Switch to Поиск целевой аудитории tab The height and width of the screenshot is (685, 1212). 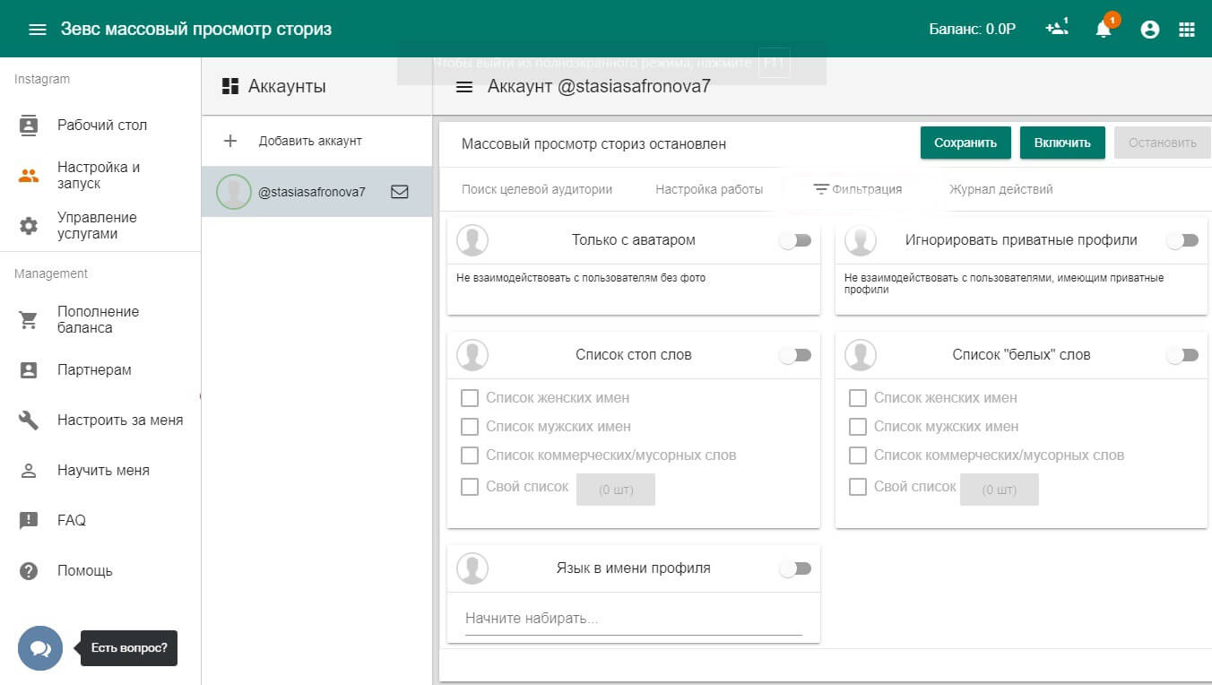(537, 189)
